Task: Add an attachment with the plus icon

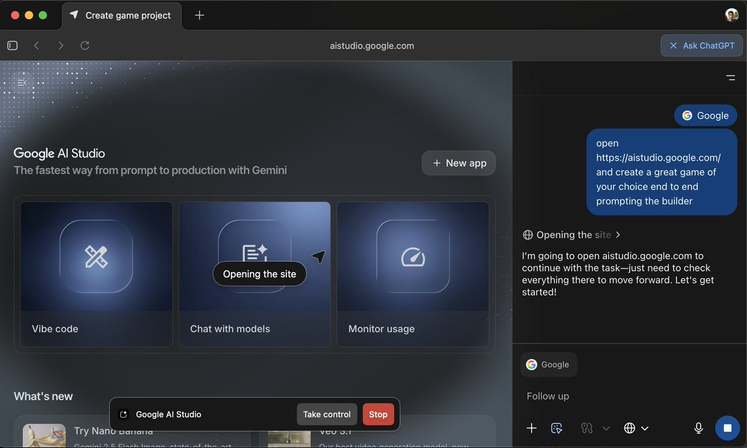Action: tap(532, 427)
